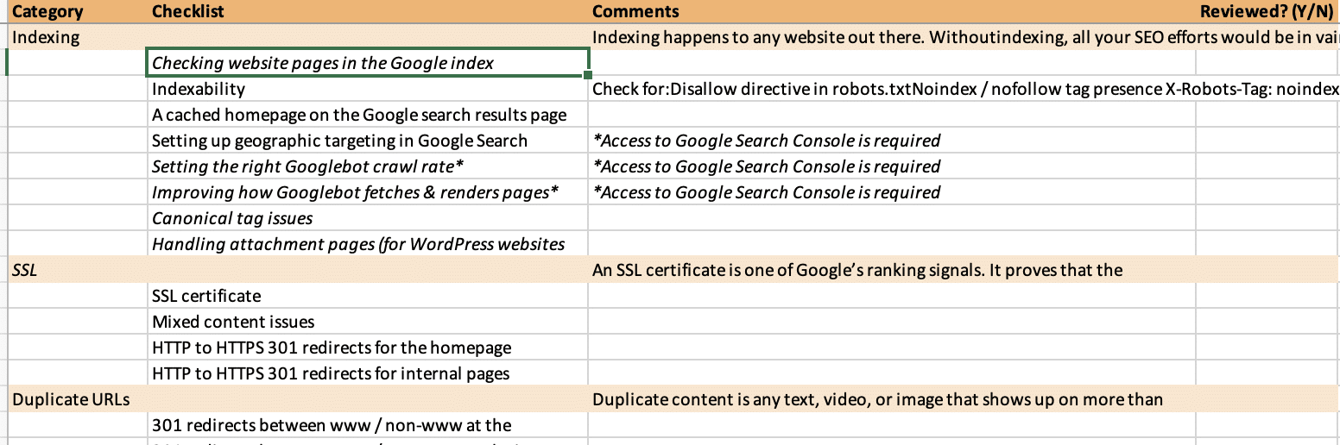
Task: Click the empty Comments cell beside Canonical tag issues
Action: (889, 218)
